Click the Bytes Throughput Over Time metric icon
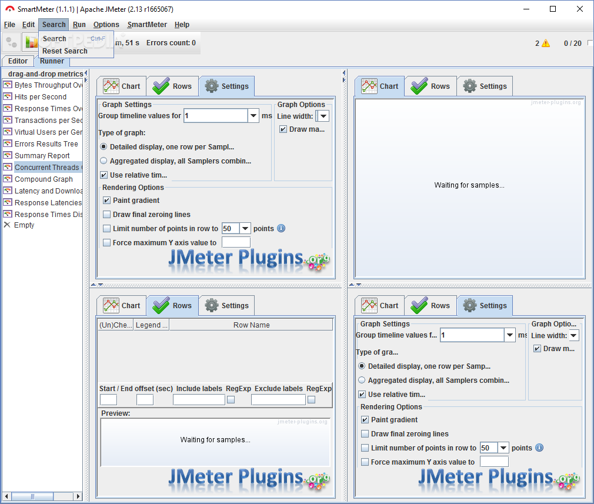The width and height of the screenshot is (594, 504). click(8, 85)
